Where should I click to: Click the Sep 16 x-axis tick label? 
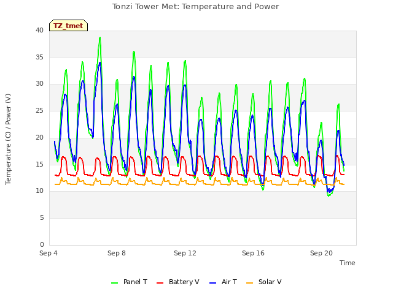[x=253, y=253]
